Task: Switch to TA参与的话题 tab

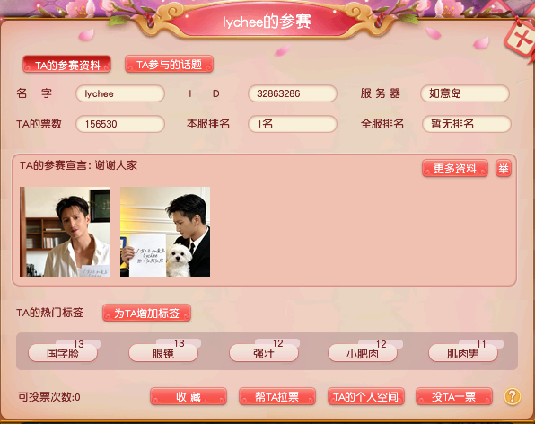Action: tap(170, 64)
